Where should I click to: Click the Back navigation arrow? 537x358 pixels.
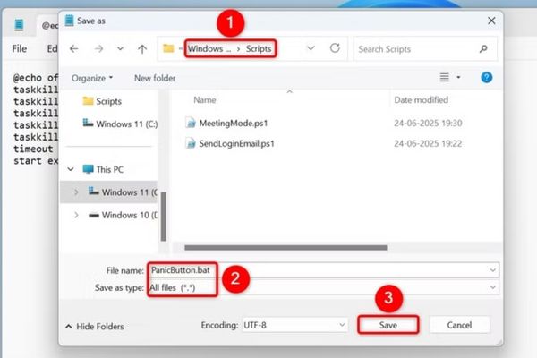(x=73, y=48)
